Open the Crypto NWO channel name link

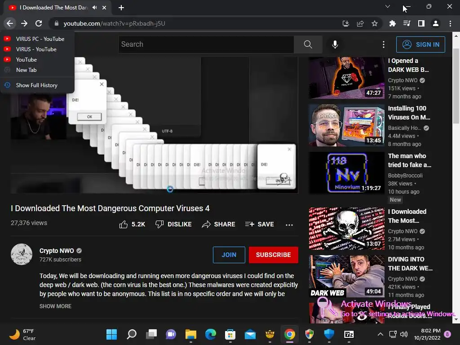(57, 251)
